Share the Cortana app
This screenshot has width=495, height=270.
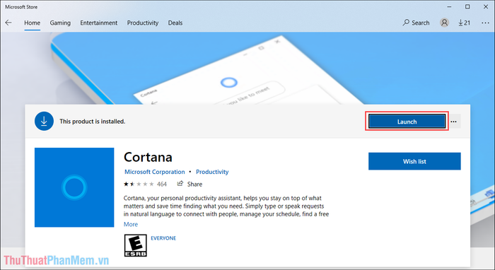(x=190, y=184)
